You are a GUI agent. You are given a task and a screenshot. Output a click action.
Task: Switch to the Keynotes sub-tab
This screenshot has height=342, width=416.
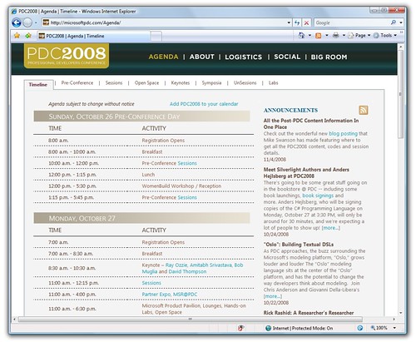pyautogui.click(x=181, y=83)
